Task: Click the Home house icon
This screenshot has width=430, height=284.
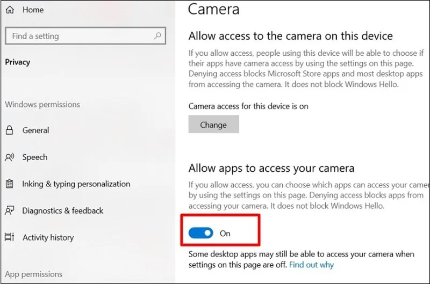Action: (10, 10)
